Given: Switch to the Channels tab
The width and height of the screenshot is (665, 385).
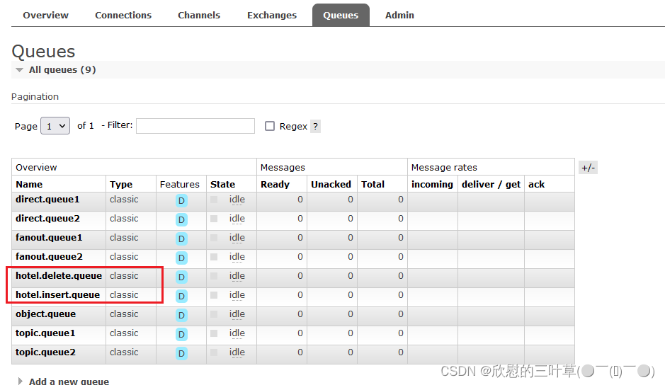Looking at the screenshot, I should click(199, 16).
